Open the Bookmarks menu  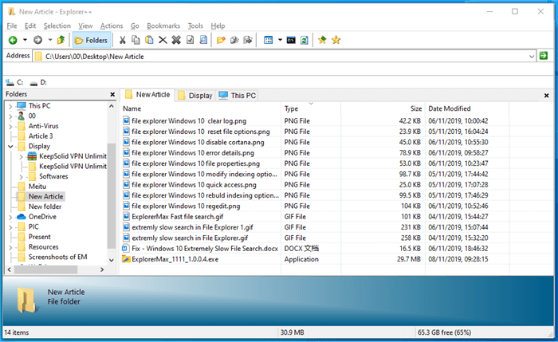(x=163, y=26)
